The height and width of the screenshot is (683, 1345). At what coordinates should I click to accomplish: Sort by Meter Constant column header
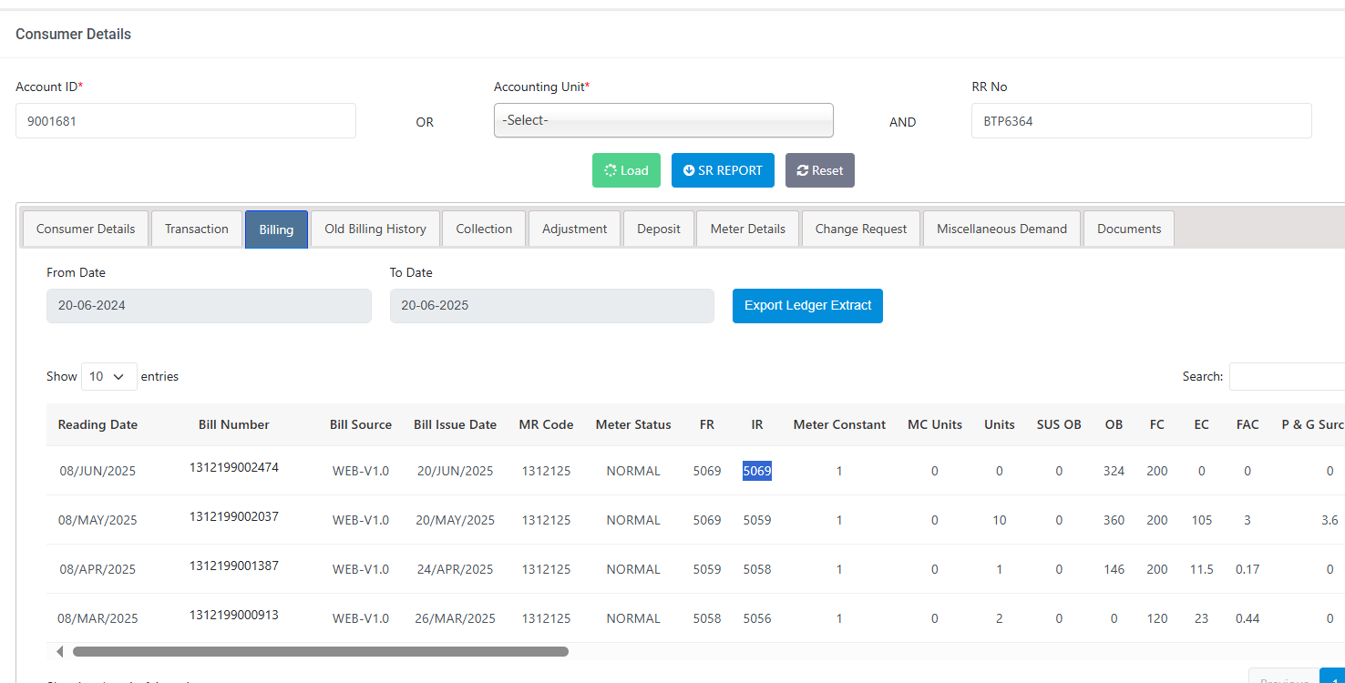click(839, 424)
